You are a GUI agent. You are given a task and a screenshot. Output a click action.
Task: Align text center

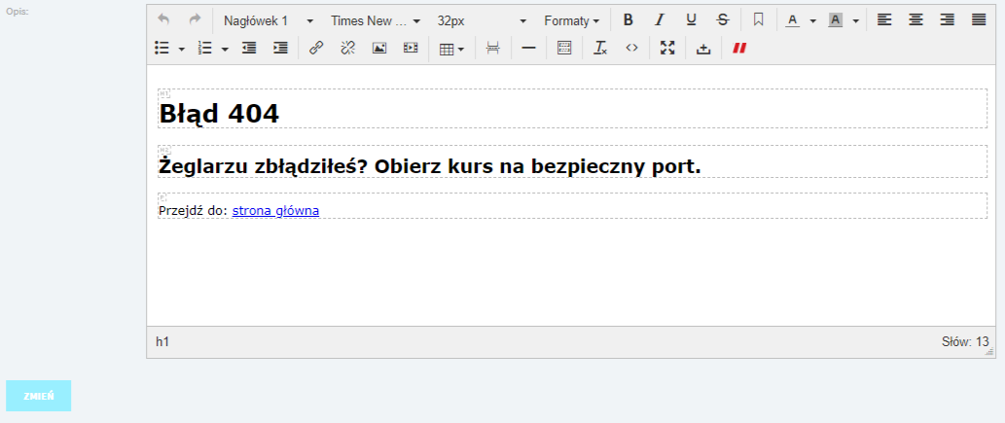pyautogui.click(x=915, y=19)
